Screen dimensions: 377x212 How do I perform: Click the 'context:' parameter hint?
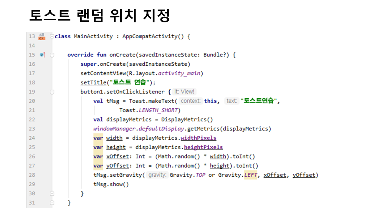coord(191,101)
